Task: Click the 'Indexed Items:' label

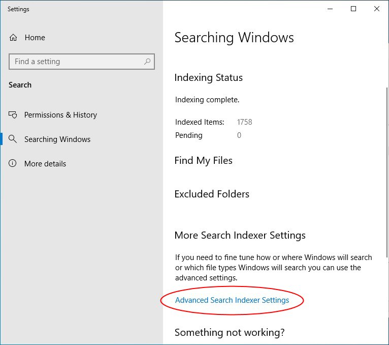Action: [200, 122]
